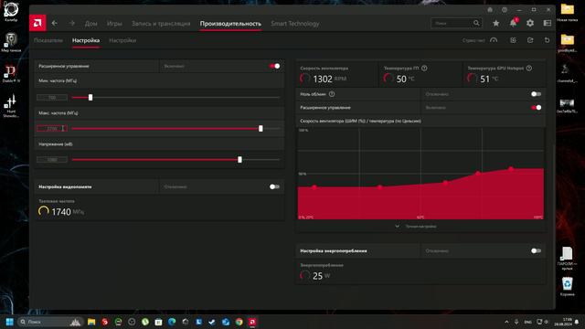Open the settings gear icon
The width and height of the screenshot is (585, 329).
point(530,23)
